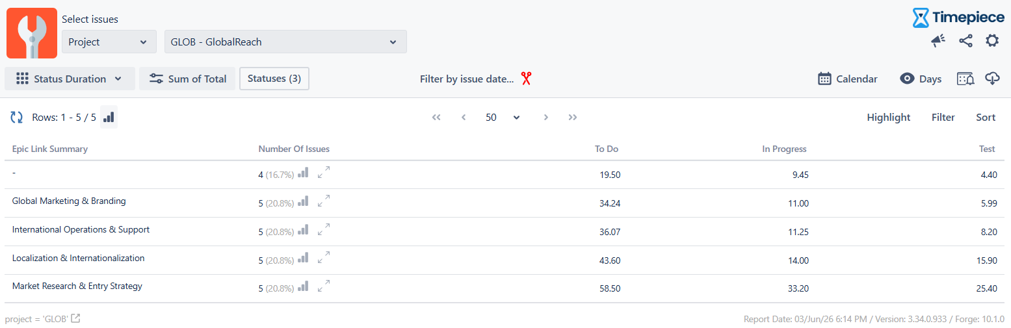Show bar chart for Global Marketing & Branding

(x=303, y=201)
